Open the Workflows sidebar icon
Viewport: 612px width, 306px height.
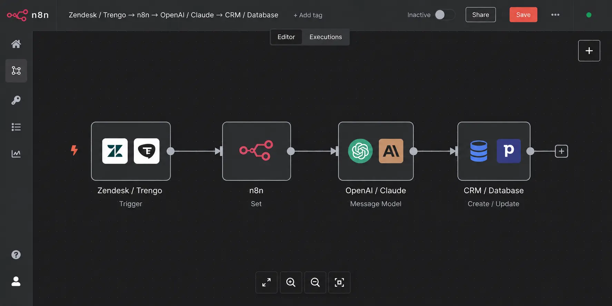(x=16, y=70)
